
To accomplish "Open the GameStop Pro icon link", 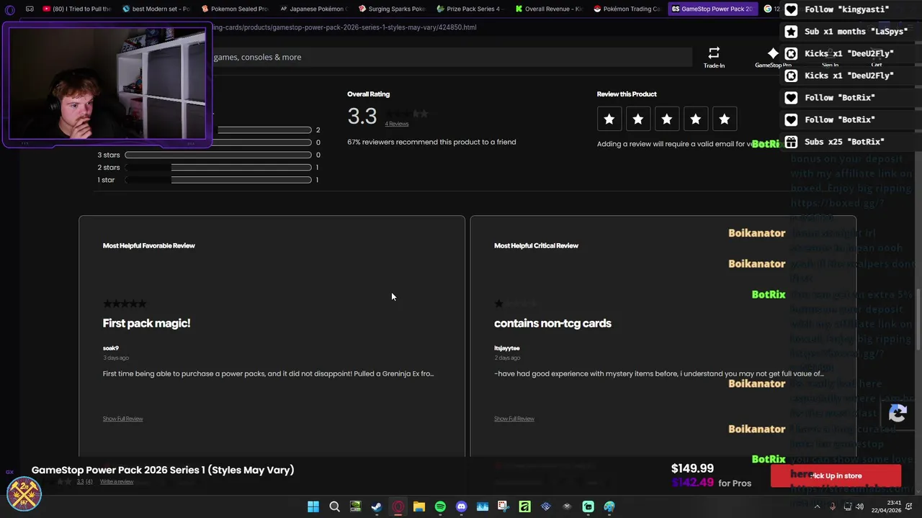I will (773, 58).
